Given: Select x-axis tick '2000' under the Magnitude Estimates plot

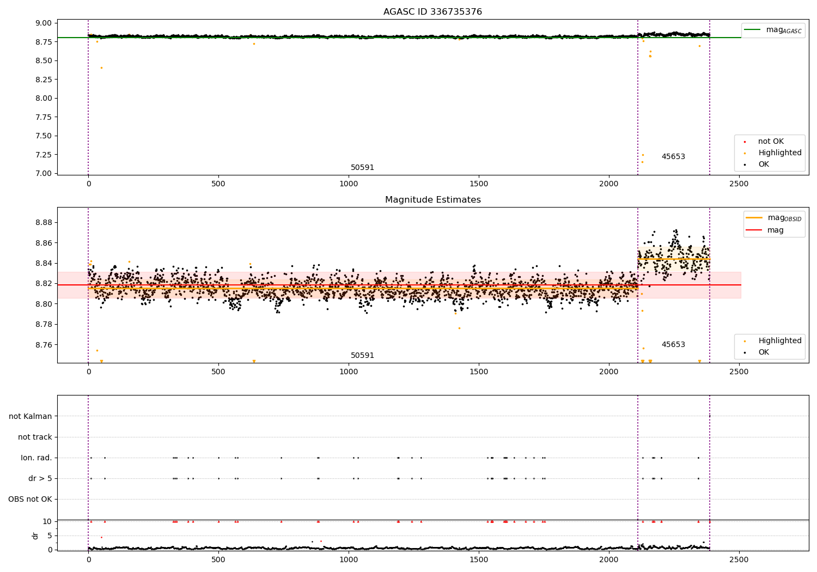Looking at the screenshot, I should (608, 372).
